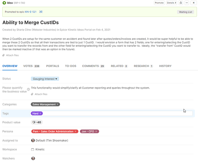Viewport: 198px width, 161px height.
Task: Click paperclip icon under idea description
Action: [4, 55]
